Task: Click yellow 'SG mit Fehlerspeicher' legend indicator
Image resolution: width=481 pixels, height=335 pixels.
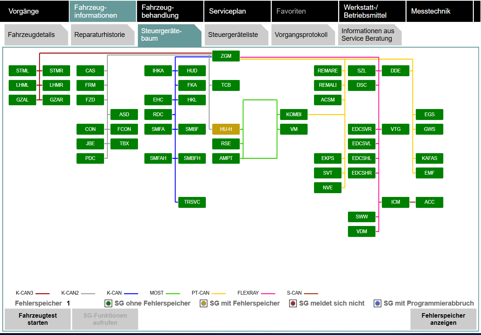Action: pos(204,303)
